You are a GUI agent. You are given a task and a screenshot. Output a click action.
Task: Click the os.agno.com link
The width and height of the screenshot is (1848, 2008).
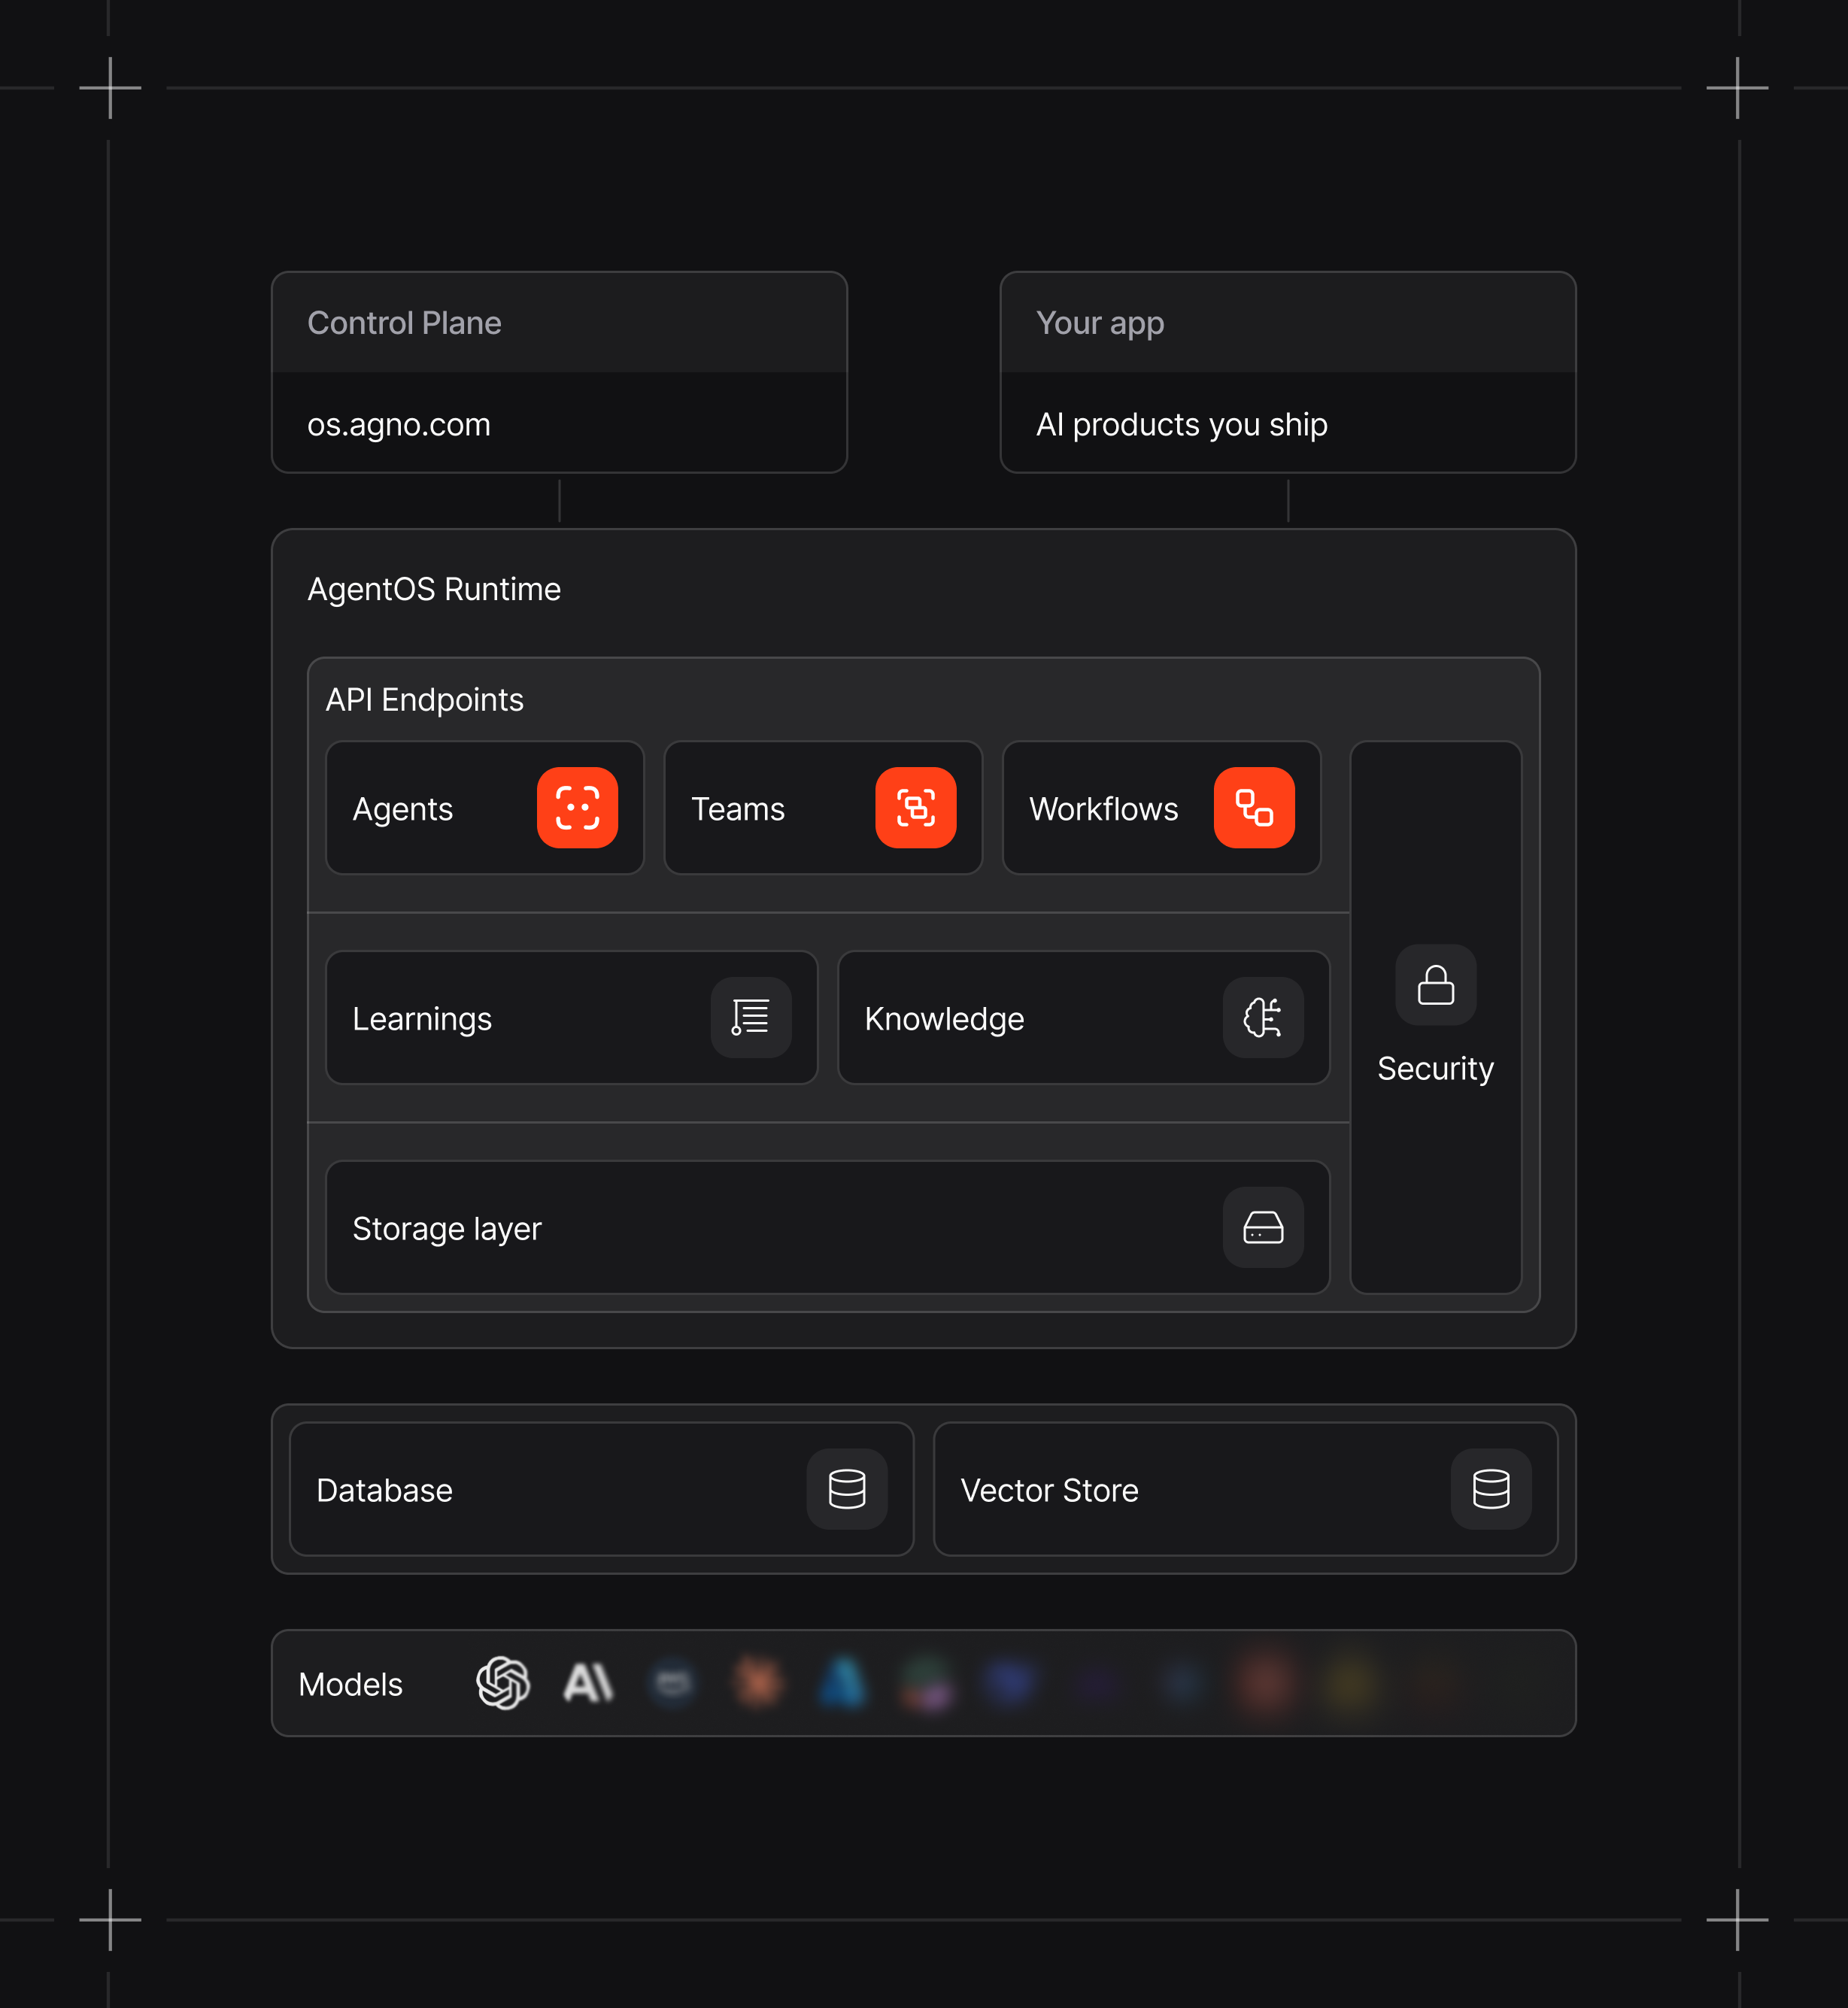[x=398, y=424]
